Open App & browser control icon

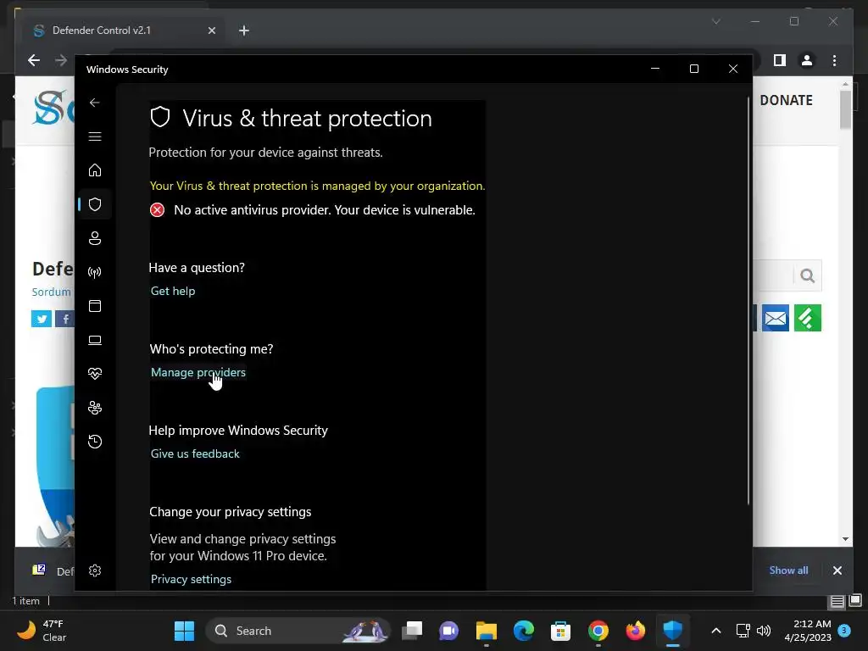click(x=95, y=306)
